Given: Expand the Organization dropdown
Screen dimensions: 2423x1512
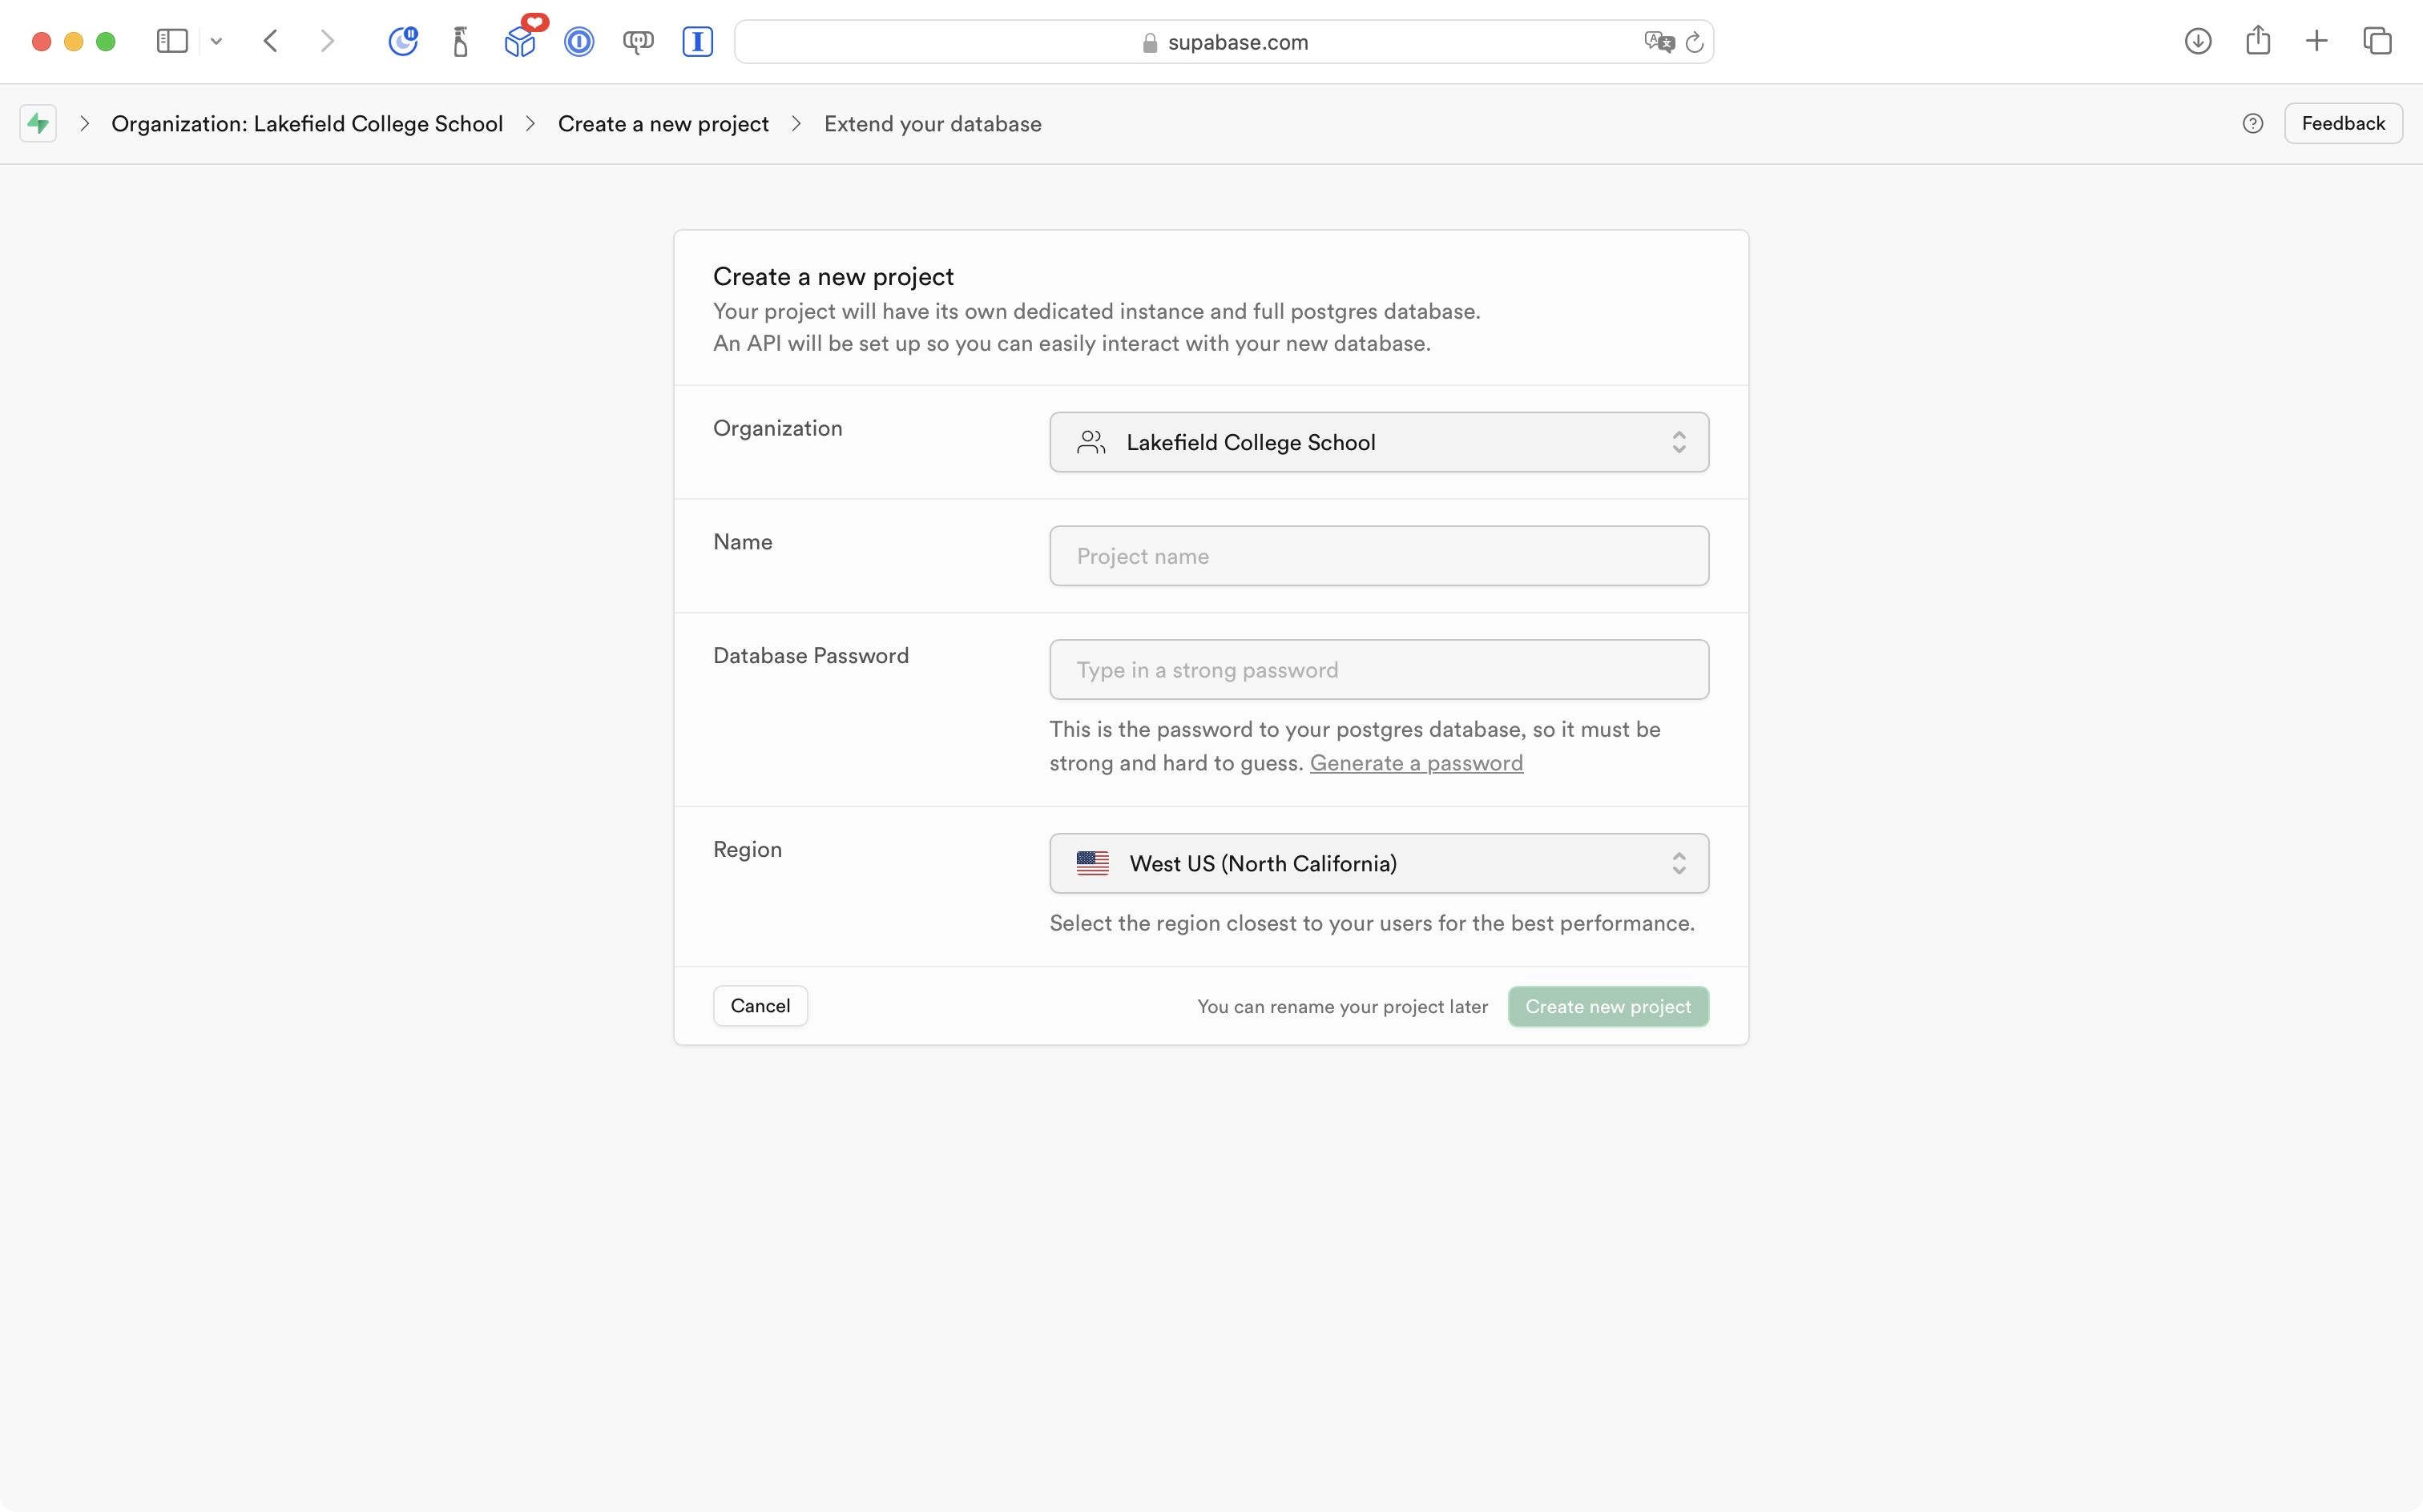Looking at the screenshot, I should [1379, 442].
